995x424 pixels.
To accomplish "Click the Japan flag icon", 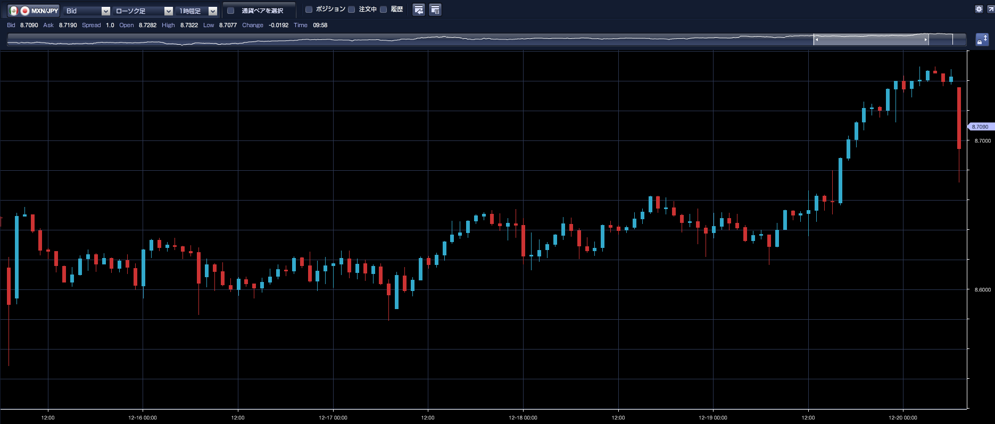I will 24,11.
